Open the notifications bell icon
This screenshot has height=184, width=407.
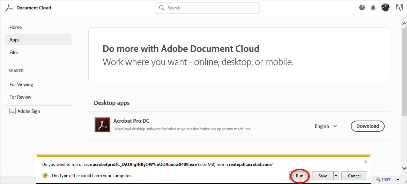(373, 8)
